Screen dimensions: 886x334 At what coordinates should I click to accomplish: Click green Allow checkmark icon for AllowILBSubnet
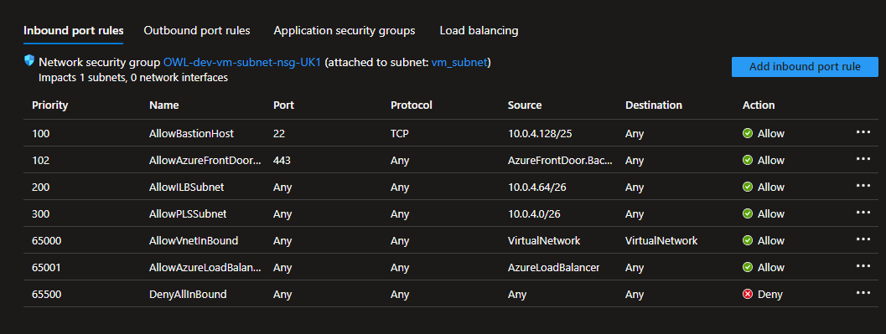coord(748,188)
